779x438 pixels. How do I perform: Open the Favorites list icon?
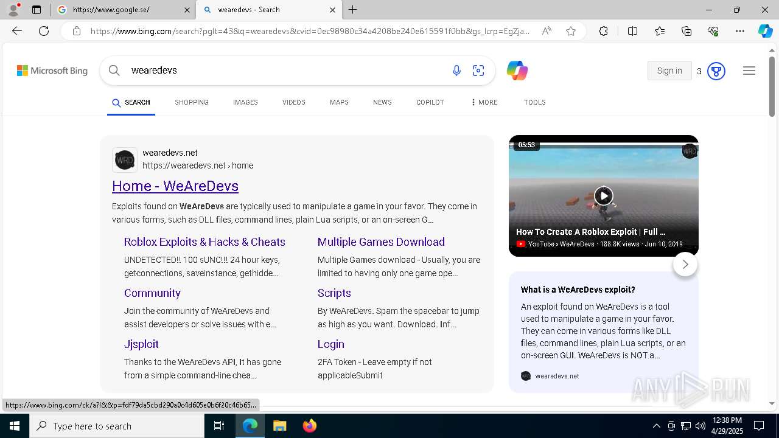coord(660,31)
